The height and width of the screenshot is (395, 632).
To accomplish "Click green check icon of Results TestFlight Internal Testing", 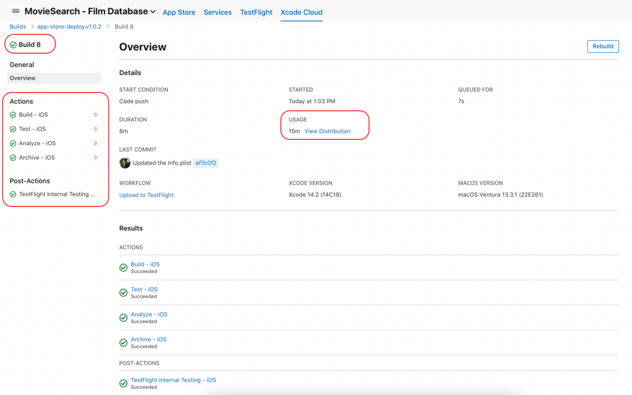I will [x=123, y=383].
